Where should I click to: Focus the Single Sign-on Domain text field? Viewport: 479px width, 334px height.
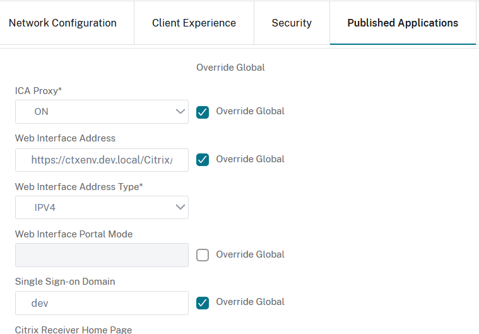click(102, 303)
